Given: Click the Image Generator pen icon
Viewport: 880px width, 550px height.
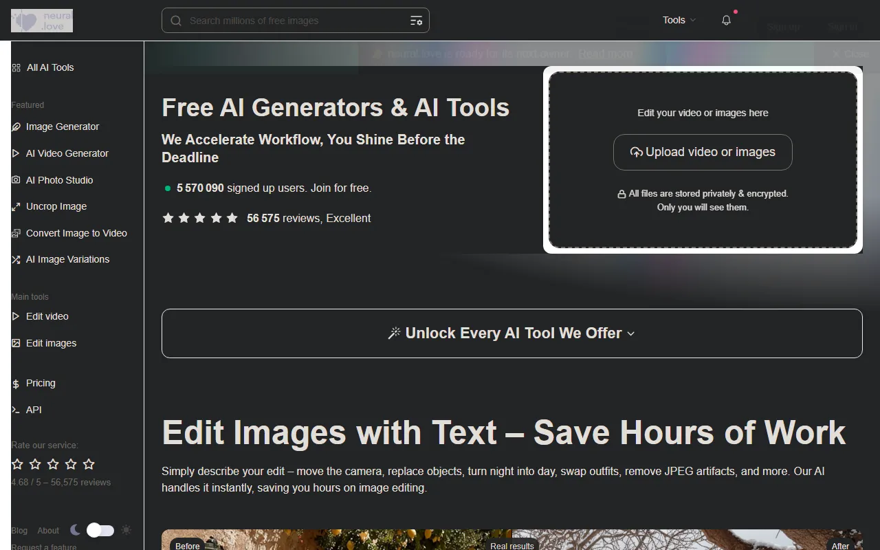Looking at the screenshot, I should 16,126.
